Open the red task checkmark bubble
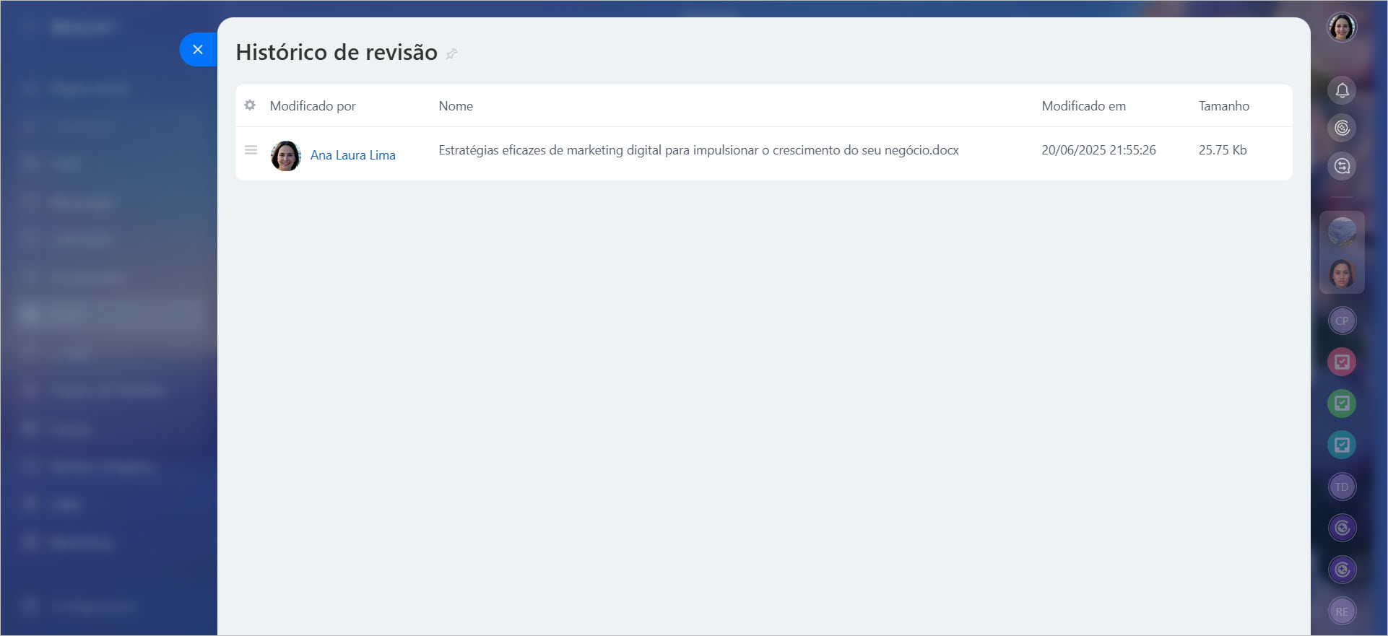 click(x=1342, y=362)
